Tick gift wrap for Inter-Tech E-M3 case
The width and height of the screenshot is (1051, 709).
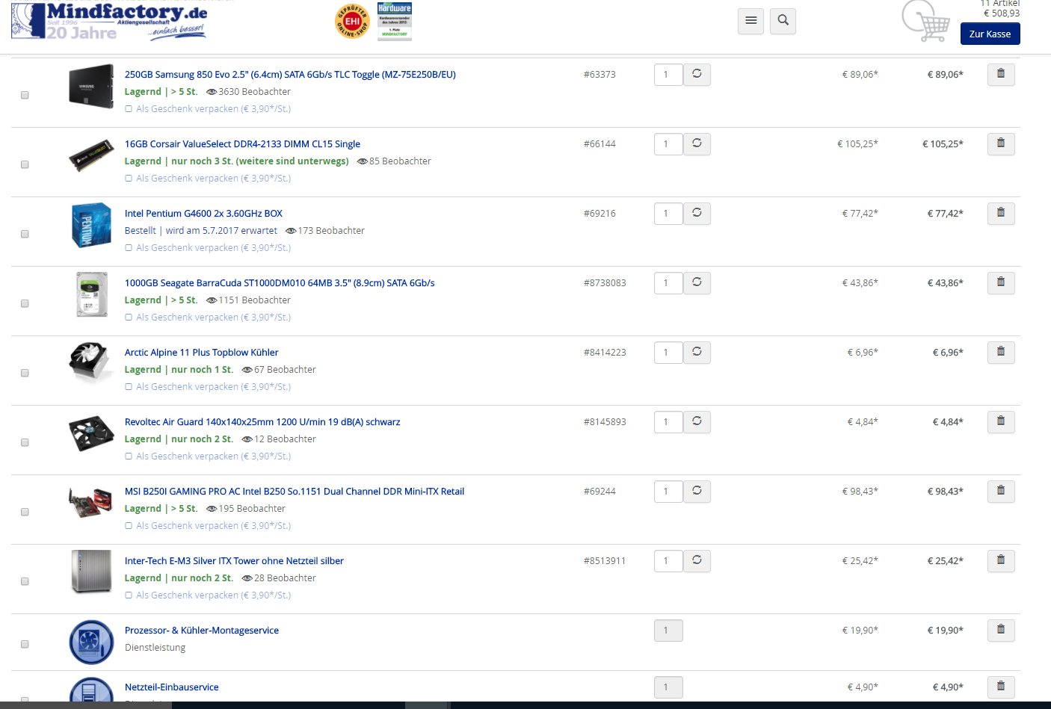point(129,595)
